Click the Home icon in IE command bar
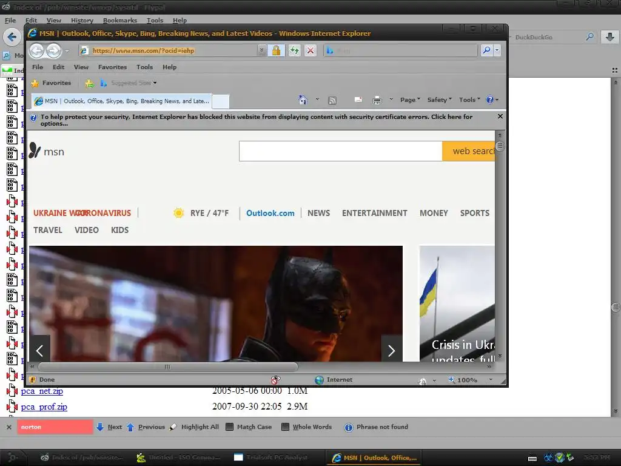The width and height of the screenshot is (621, 466). click(x=303, y=100)
